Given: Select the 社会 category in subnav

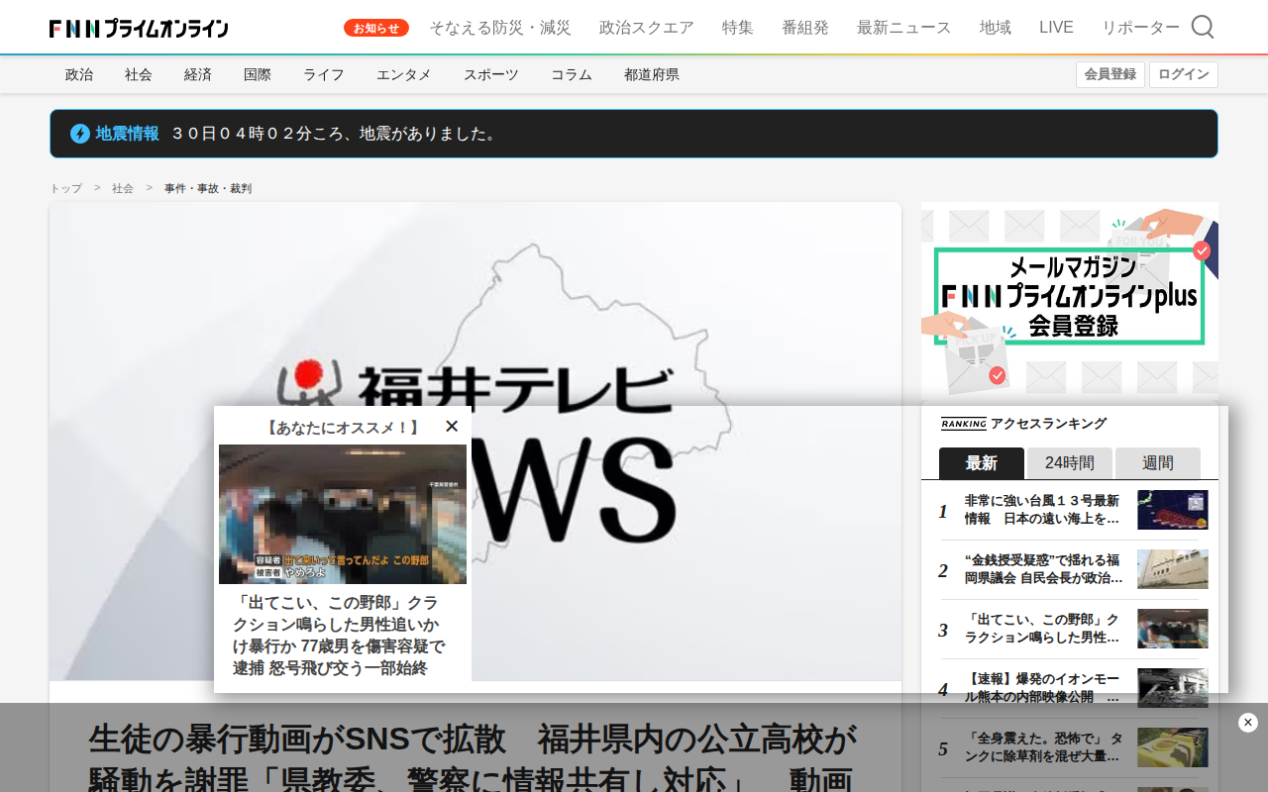Looking at the screenshot, I should pos(139,74).
